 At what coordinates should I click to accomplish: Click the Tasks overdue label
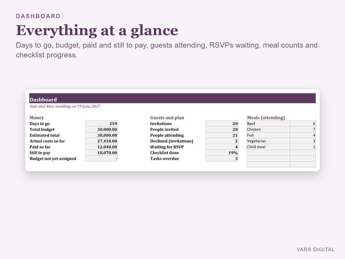pyautogui.click(x=165, y=159)
